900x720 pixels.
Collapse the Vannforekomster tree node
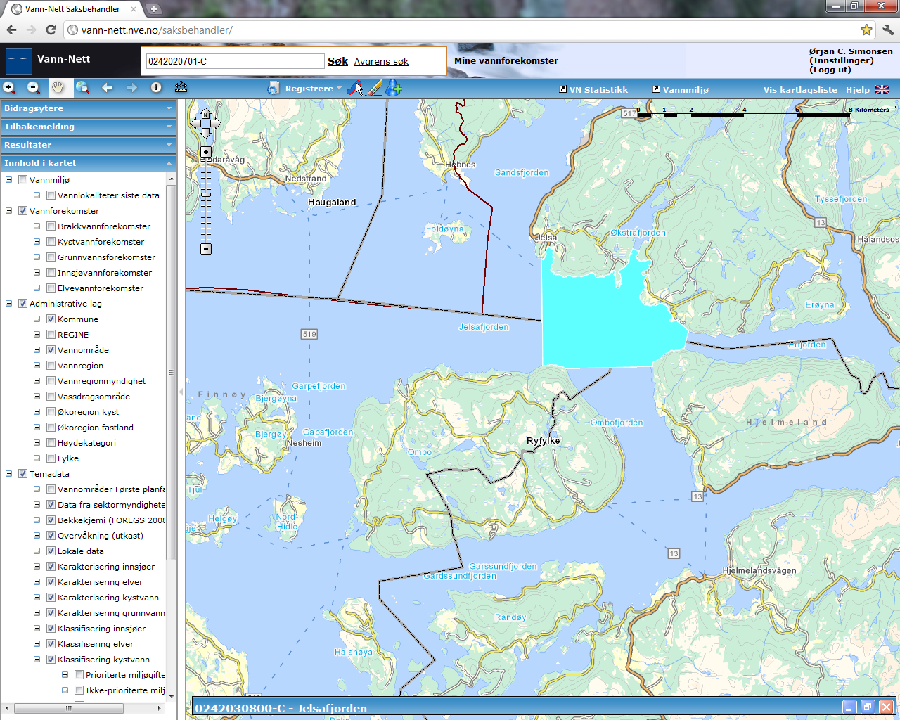(x=9, y=211)
